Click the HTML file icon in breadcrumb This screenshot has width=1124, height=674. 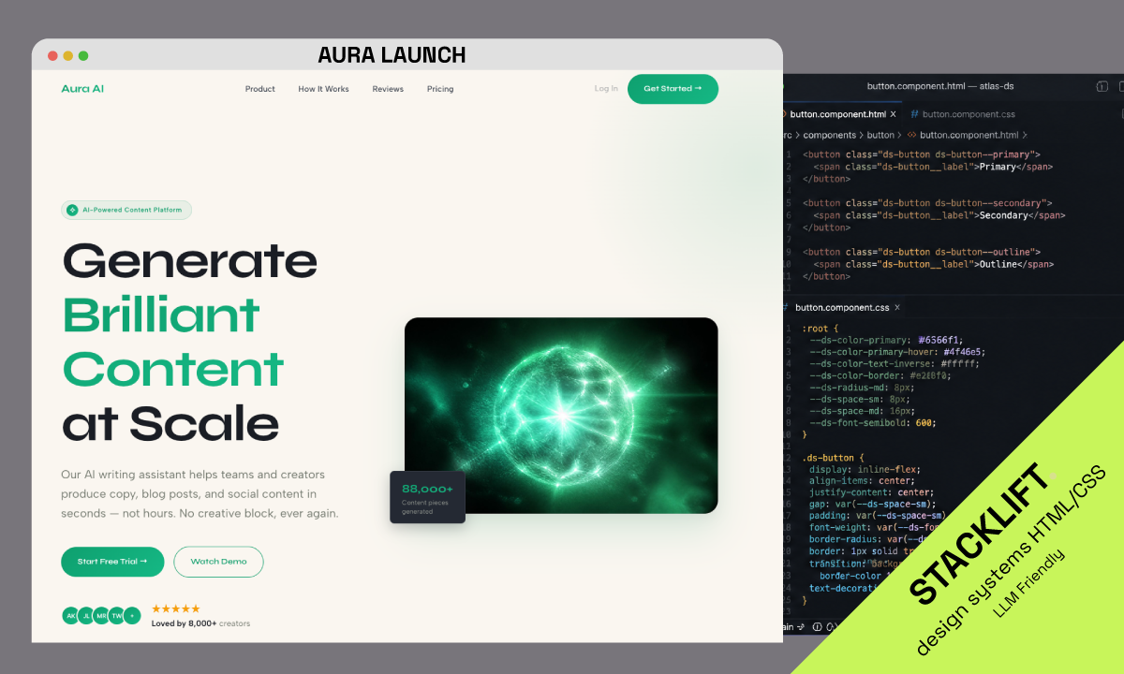(911, 135)
